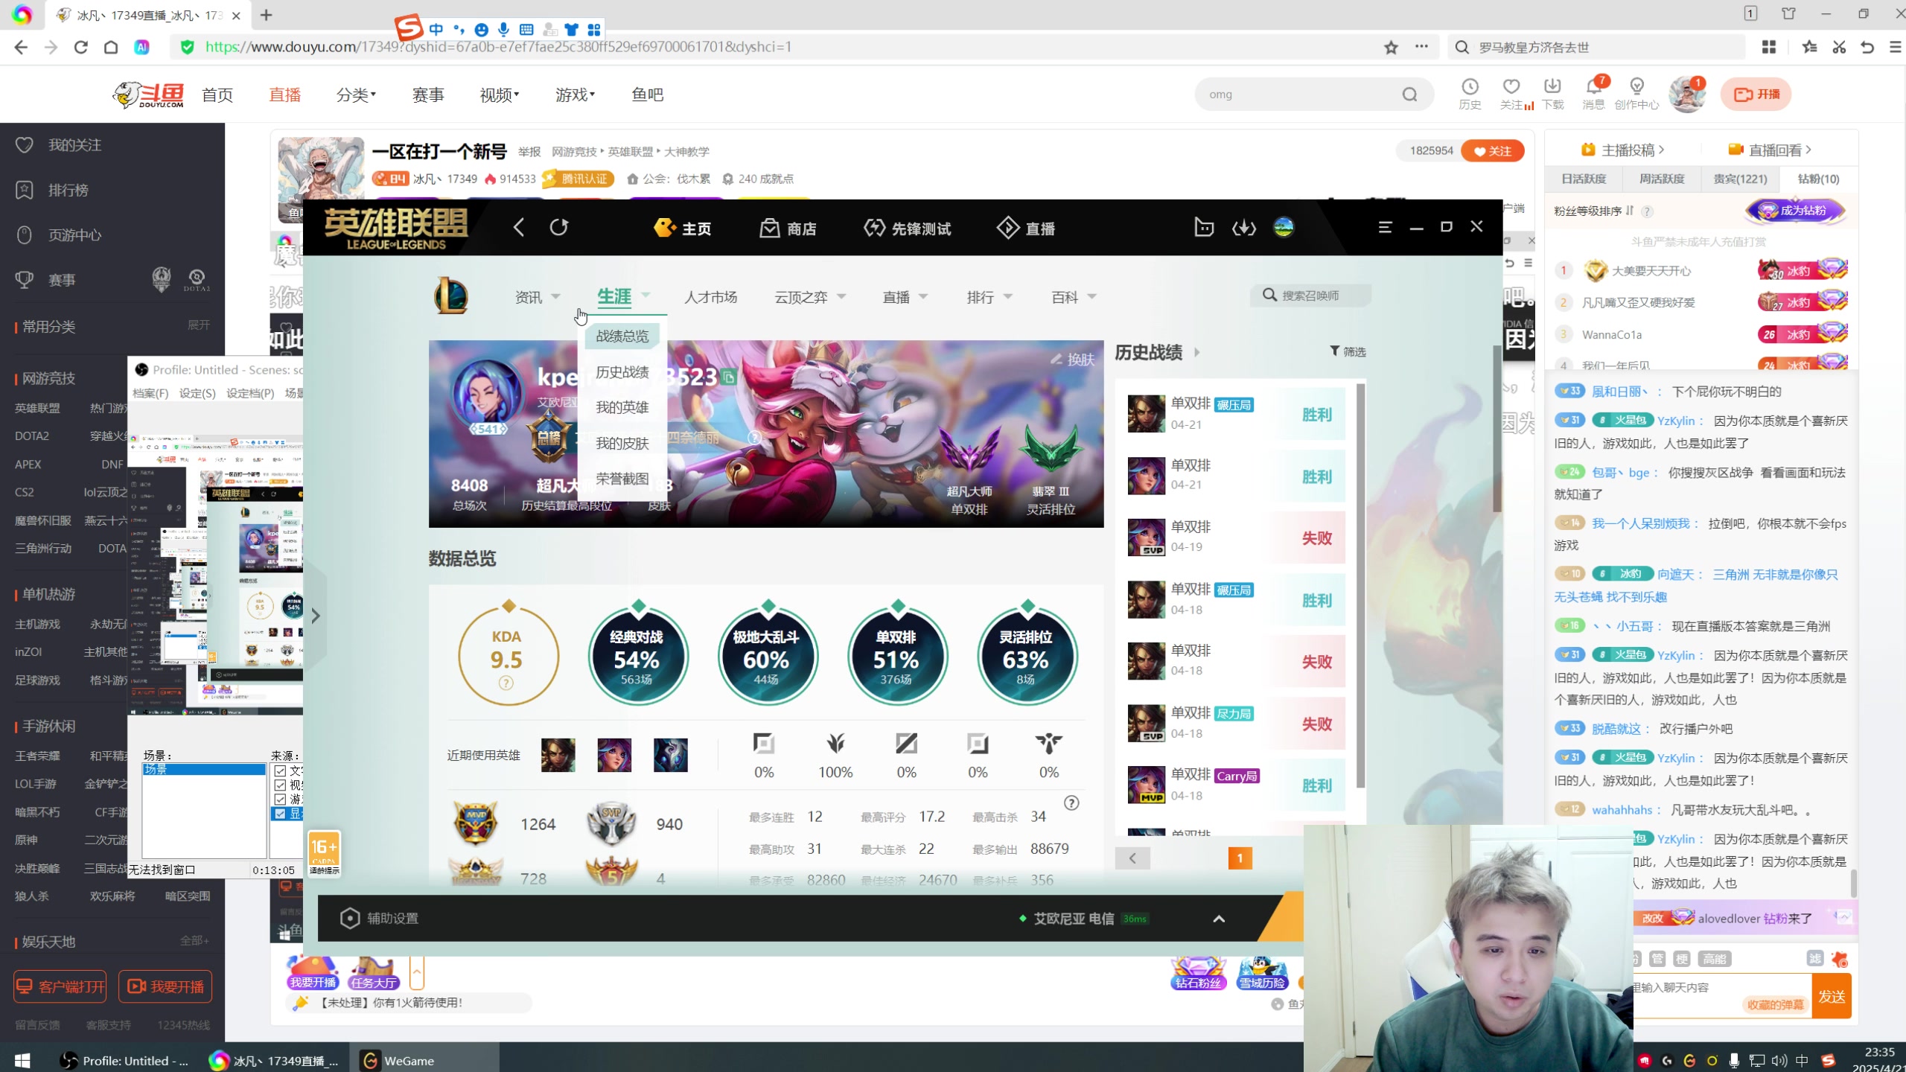Select 历史战绩 from the dropdown
The image size is (1906, 1072).
click(x=622, y=372)
